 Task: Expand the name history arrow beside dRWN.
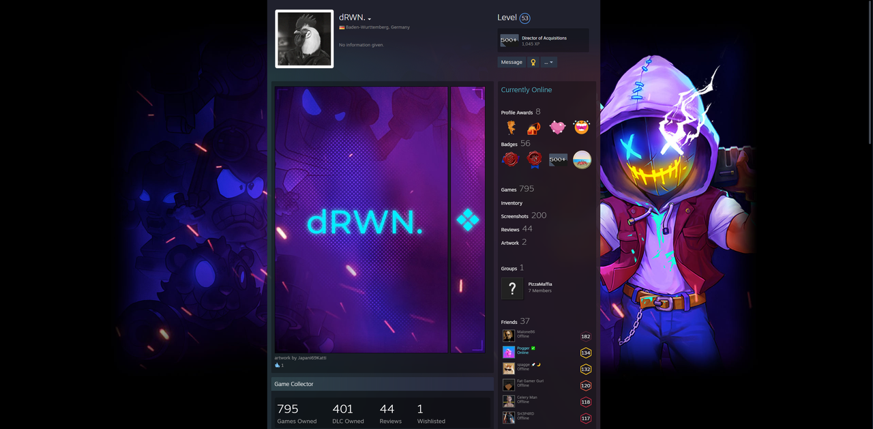[x=370, y=19]
